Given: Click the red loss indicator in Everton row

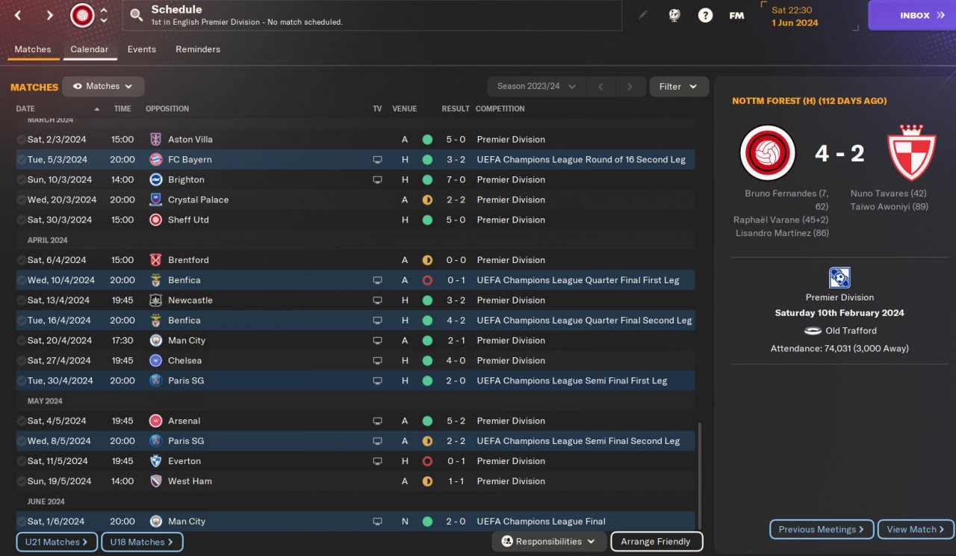Looking at the screenshot, I should coord(427,462).
